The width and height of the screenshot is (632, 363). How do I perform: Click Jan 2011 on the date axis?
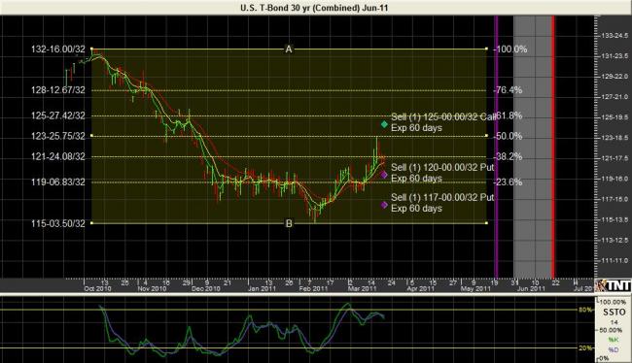[262, 288]
